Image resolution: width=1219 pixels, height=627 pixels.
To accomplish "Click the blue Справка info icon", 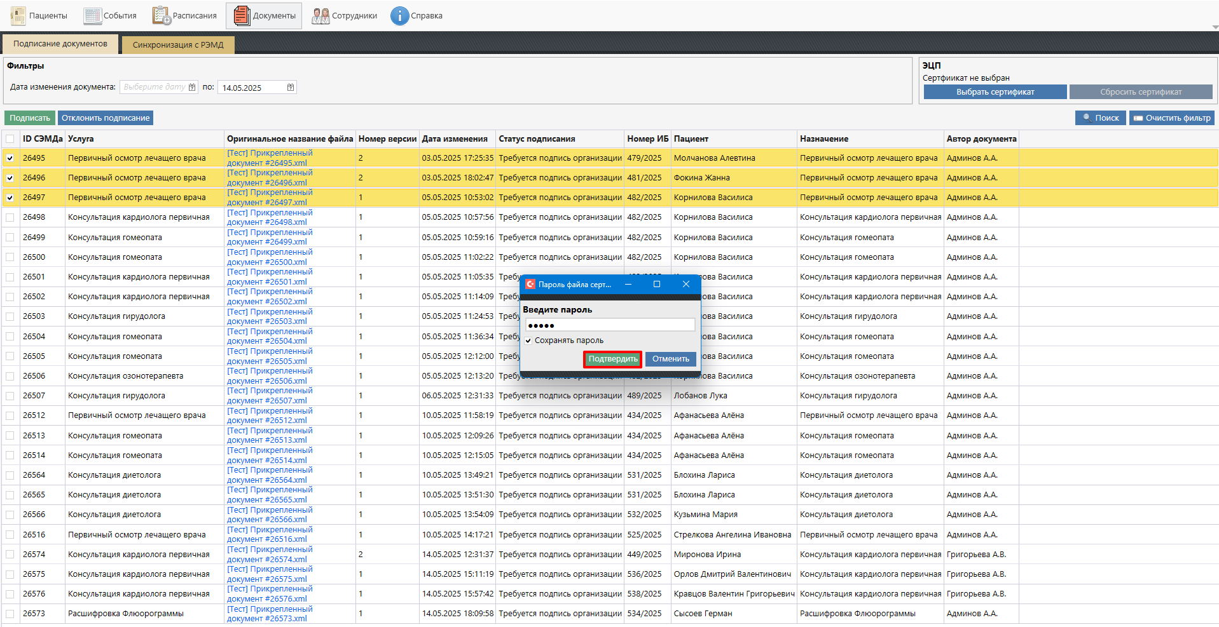I will coord(399,15).
